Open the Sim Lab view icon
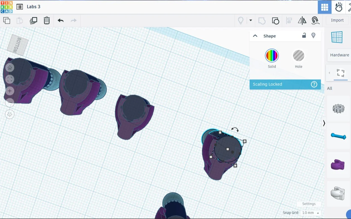 pyautogui.click(x=339, y=7)
